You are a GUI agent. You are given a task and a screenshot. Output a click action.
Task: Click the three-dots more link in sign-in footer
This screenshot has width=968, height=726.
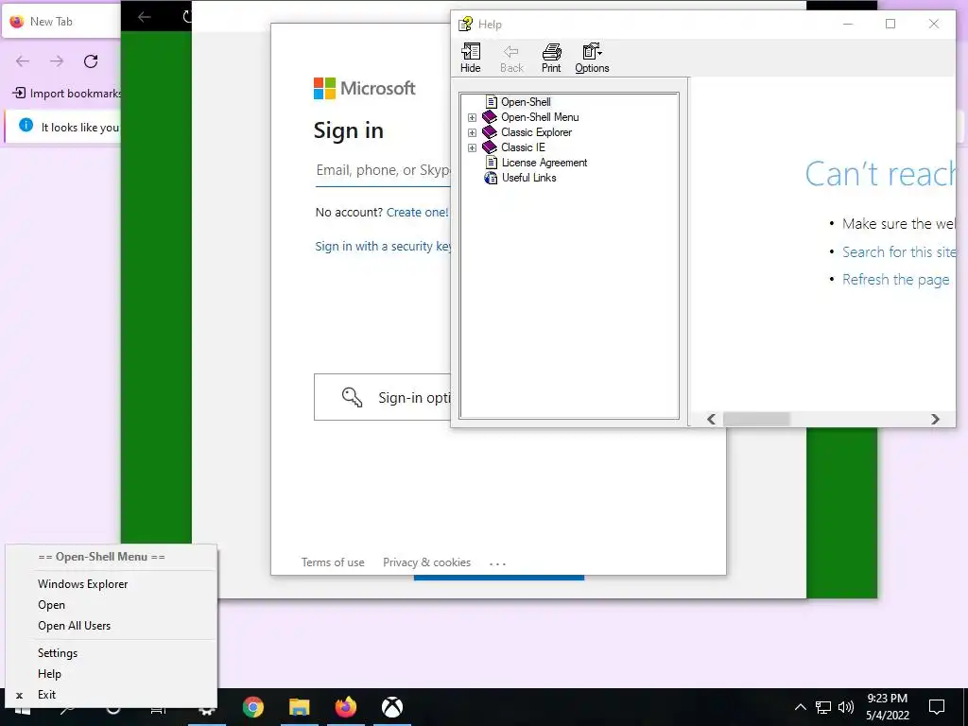click(497, 563)
